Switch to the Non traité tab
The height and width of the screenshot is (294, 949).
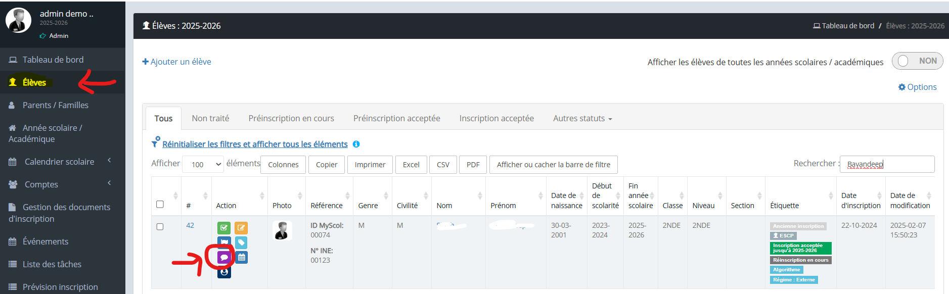[x=210, y=118]
